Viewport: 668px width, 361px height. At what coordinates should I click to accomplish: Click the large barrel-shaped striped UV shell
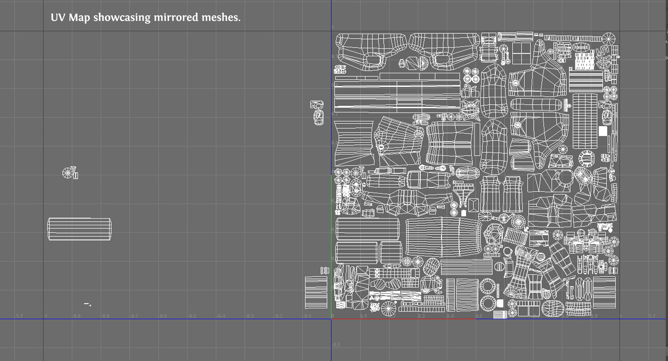pyautogui.click(x=444, y=237)
